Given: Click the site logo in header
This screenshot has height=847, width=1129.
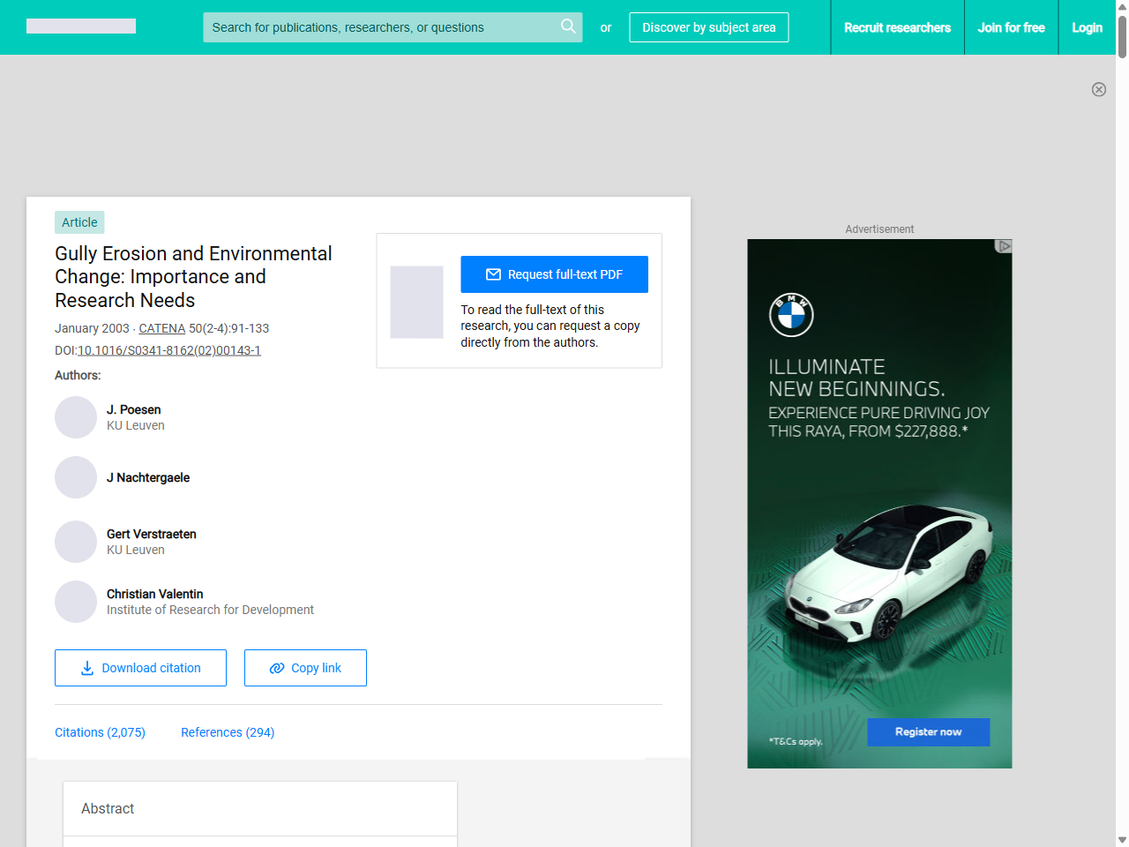Looking at the screenshot, I should [x=81, y=26].
